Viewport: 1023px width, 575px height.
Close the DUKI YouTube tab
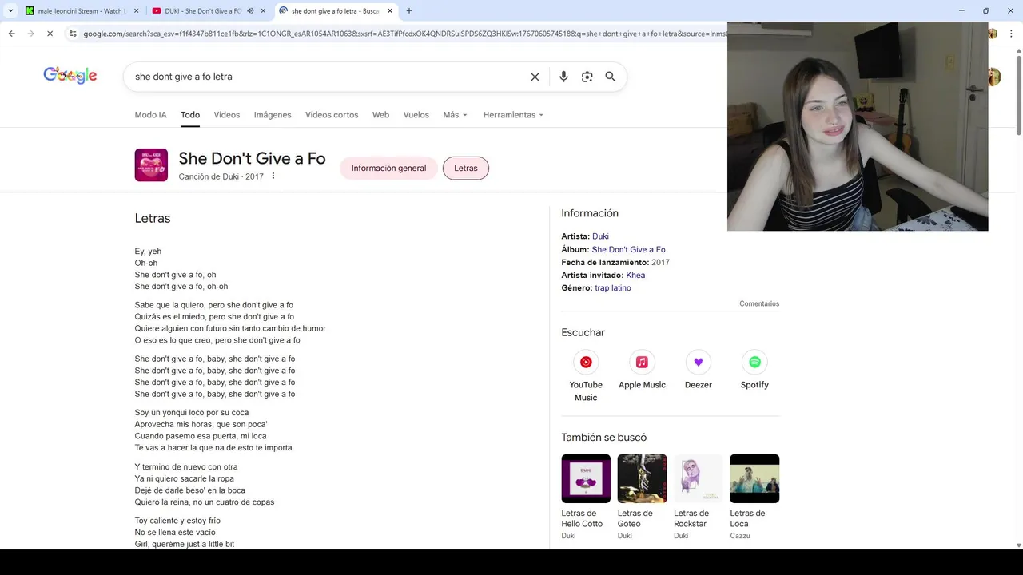264,11
